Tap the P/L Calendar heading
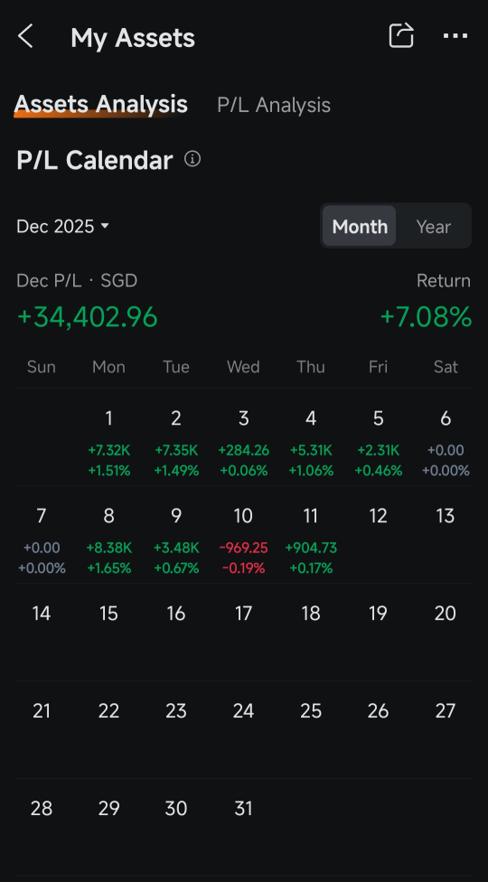 (x=95, y=160)
